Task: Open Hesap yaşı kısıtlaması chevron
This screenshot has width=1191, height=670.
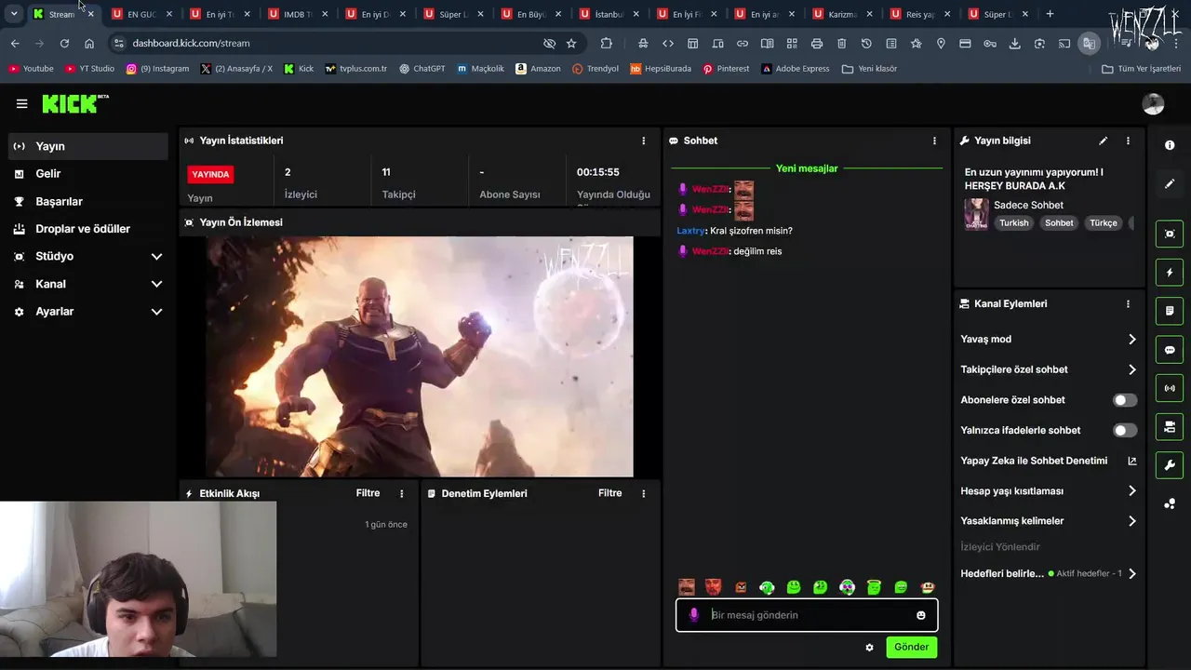Action: click(x=1132, y=490)
